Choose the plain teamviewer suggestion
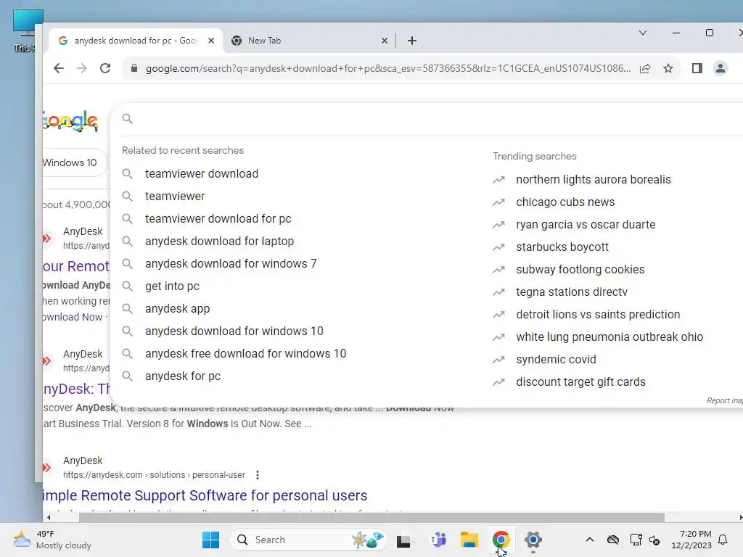The width and height of the screenshot is (743, 557). tap(175, 196)
